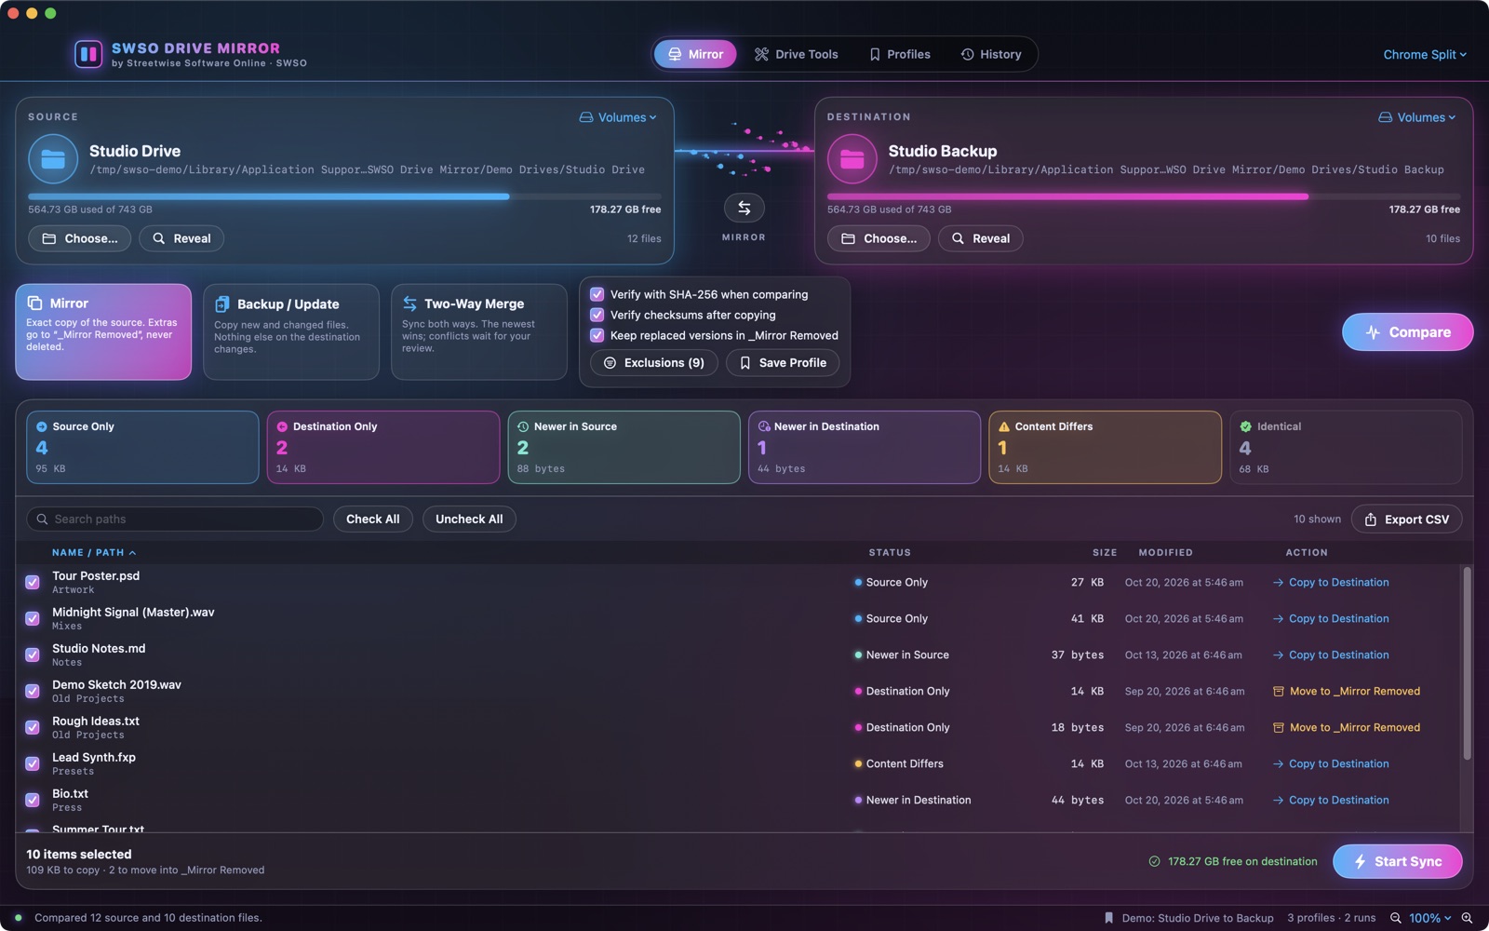The height and width of the screenshot is (931, 1489).
Task: Open the destination Volumes dropdown
Action: (x=1417, y=117)
